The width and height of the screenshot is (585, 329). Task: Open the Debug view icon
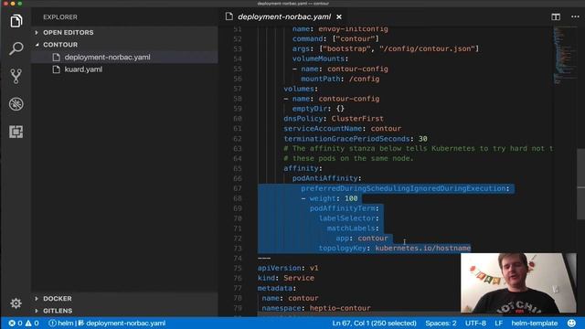(16, 104)
